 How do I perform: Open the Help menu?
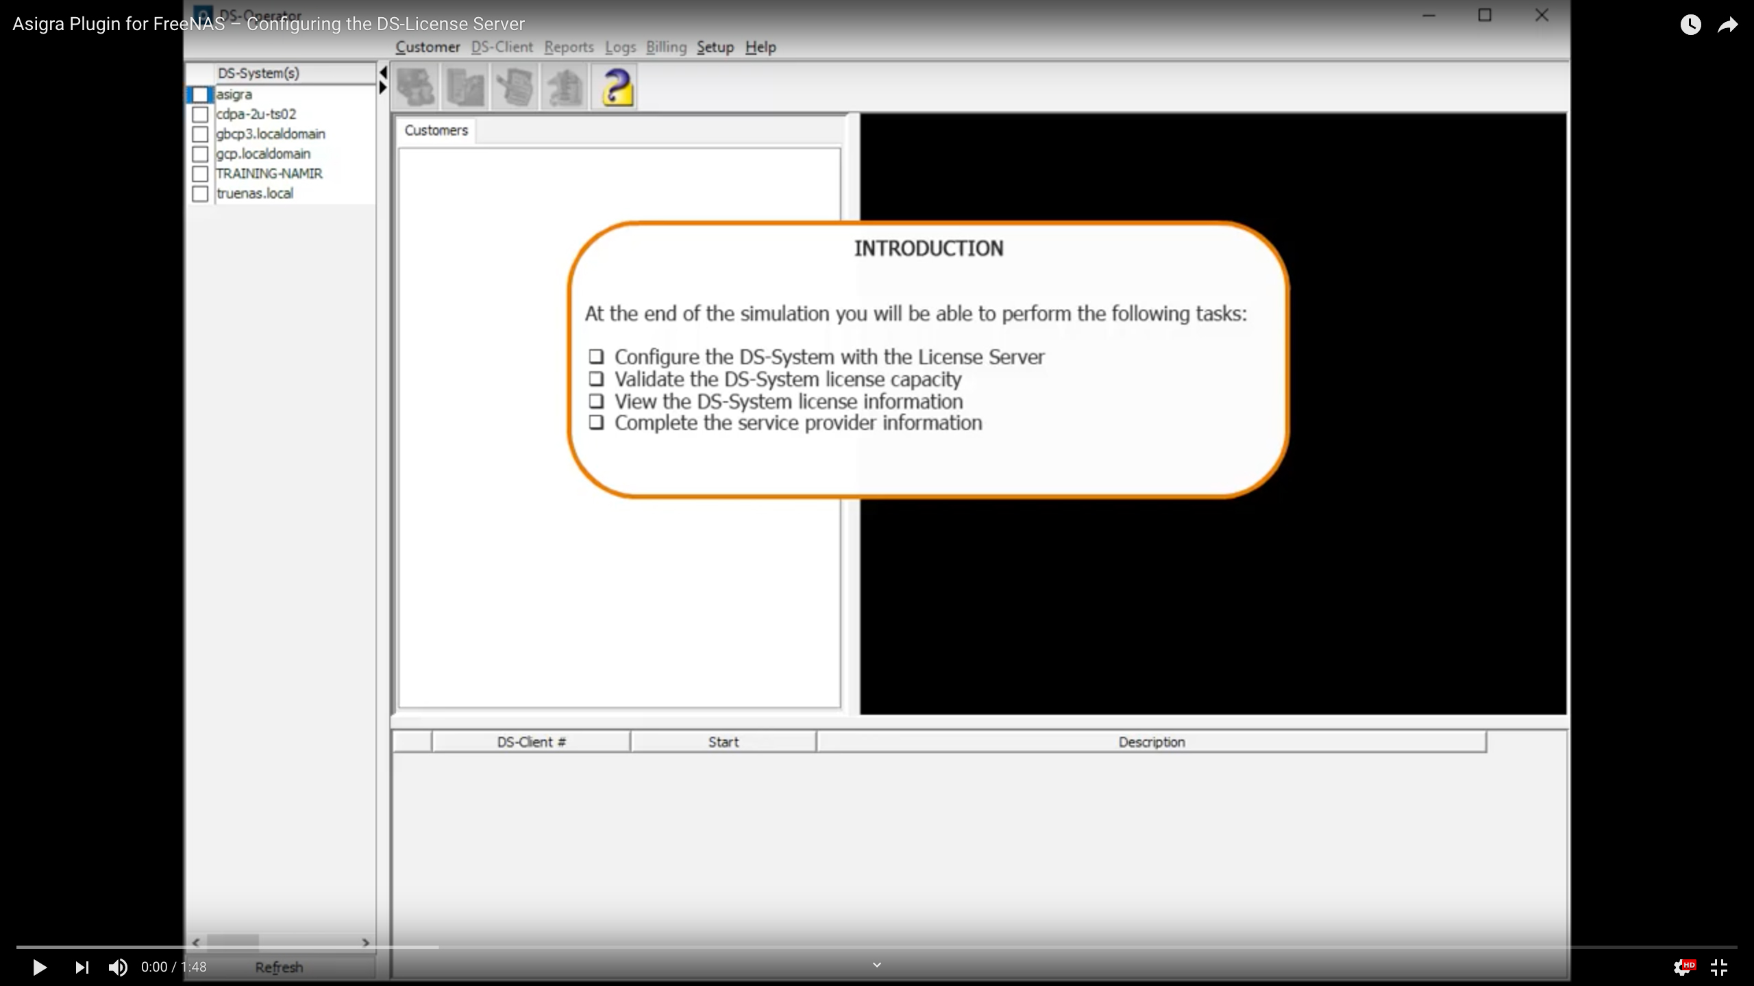(761, 47)
